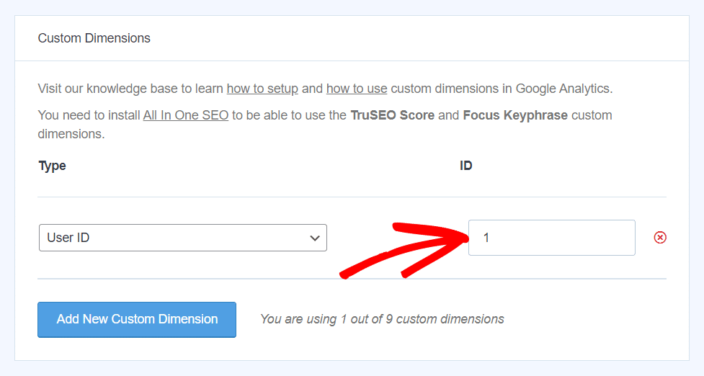Click the bold TruSEO Score text

pyautogui.click(x=392, y=115)
